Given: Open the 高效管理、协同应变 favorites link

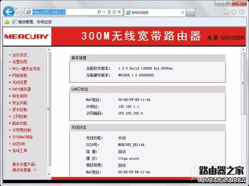Looking at the screenshot, I should (x=32, y=22).
